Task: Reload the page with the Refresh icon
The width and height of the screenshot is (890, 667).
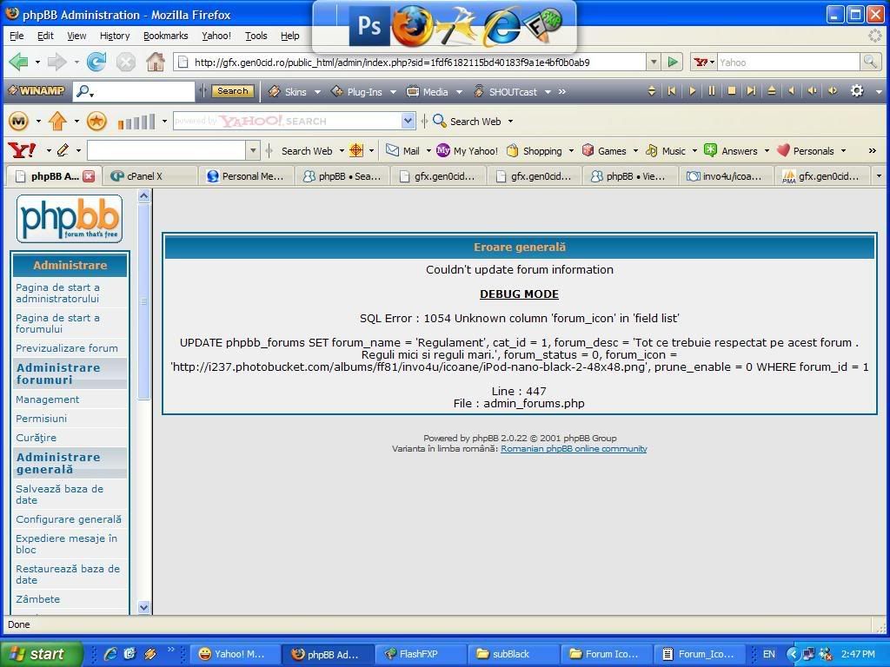Action: click(x=96, y=62)
